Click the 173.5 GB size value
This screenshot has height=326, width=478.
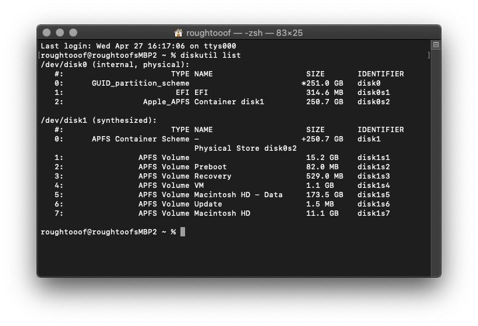click(325, 195)
